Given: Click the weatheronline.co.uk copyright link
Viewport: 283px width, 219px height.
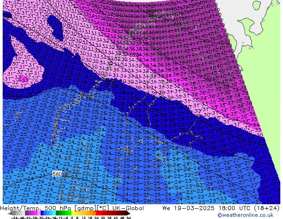Looking at the screenshot, I should pos(246,215).
